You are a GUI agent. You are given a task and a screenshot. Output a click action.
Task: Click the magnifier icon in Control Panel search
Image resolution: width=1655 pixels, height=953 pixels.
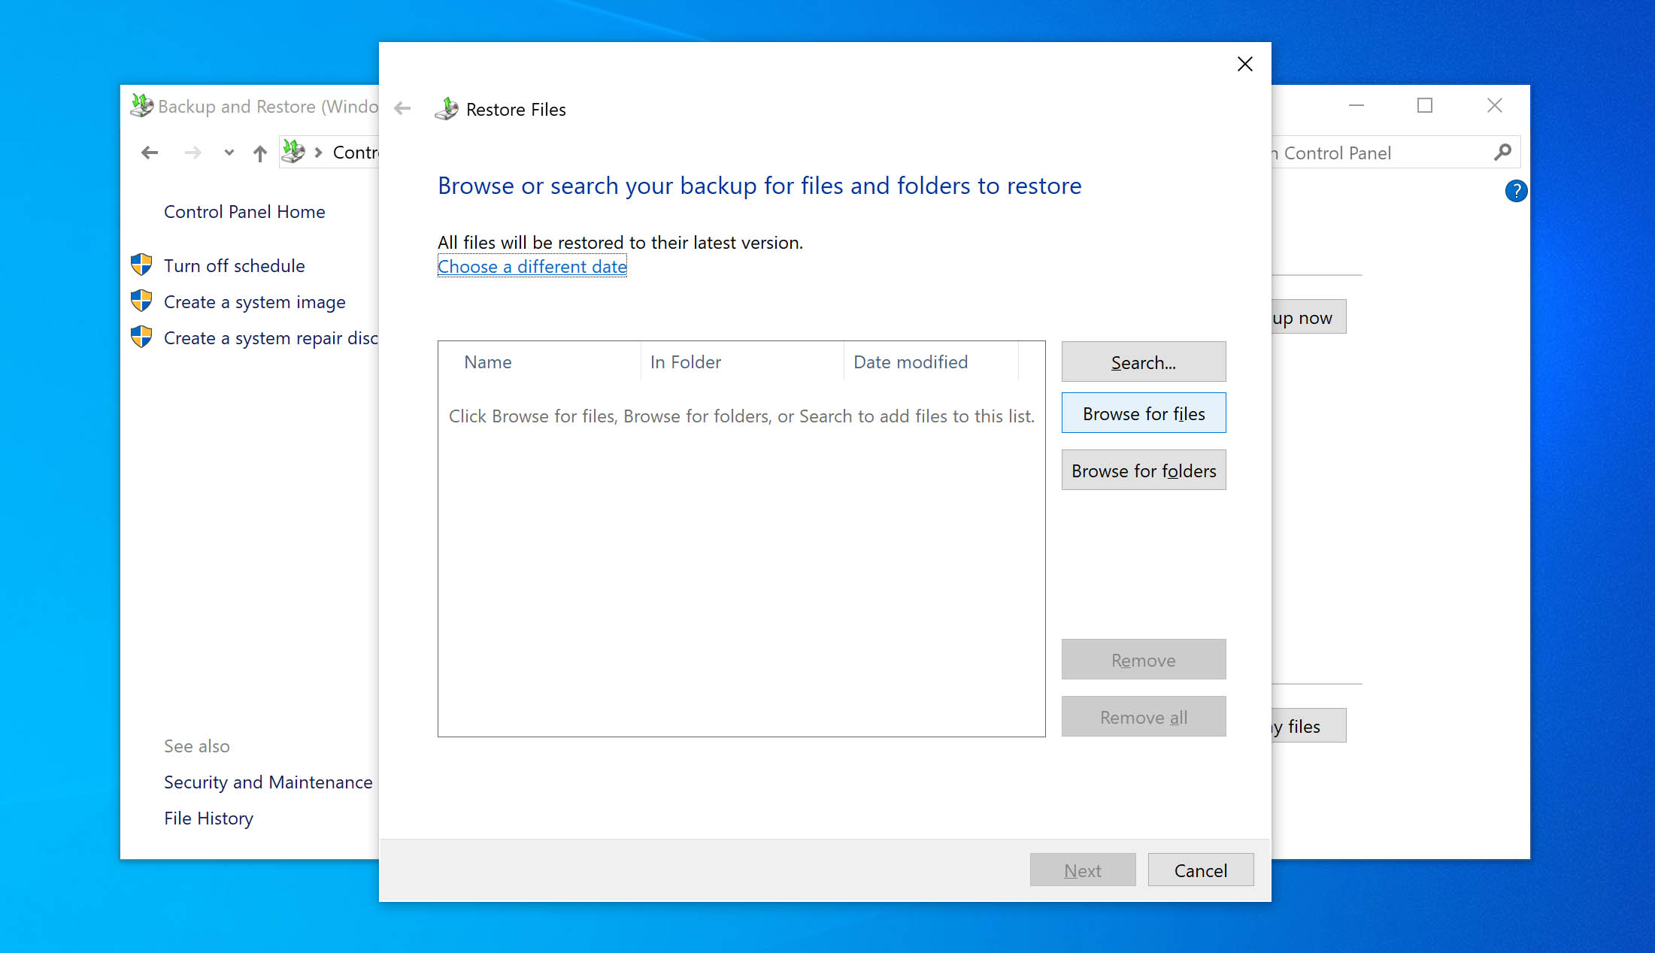(1502, 153)
